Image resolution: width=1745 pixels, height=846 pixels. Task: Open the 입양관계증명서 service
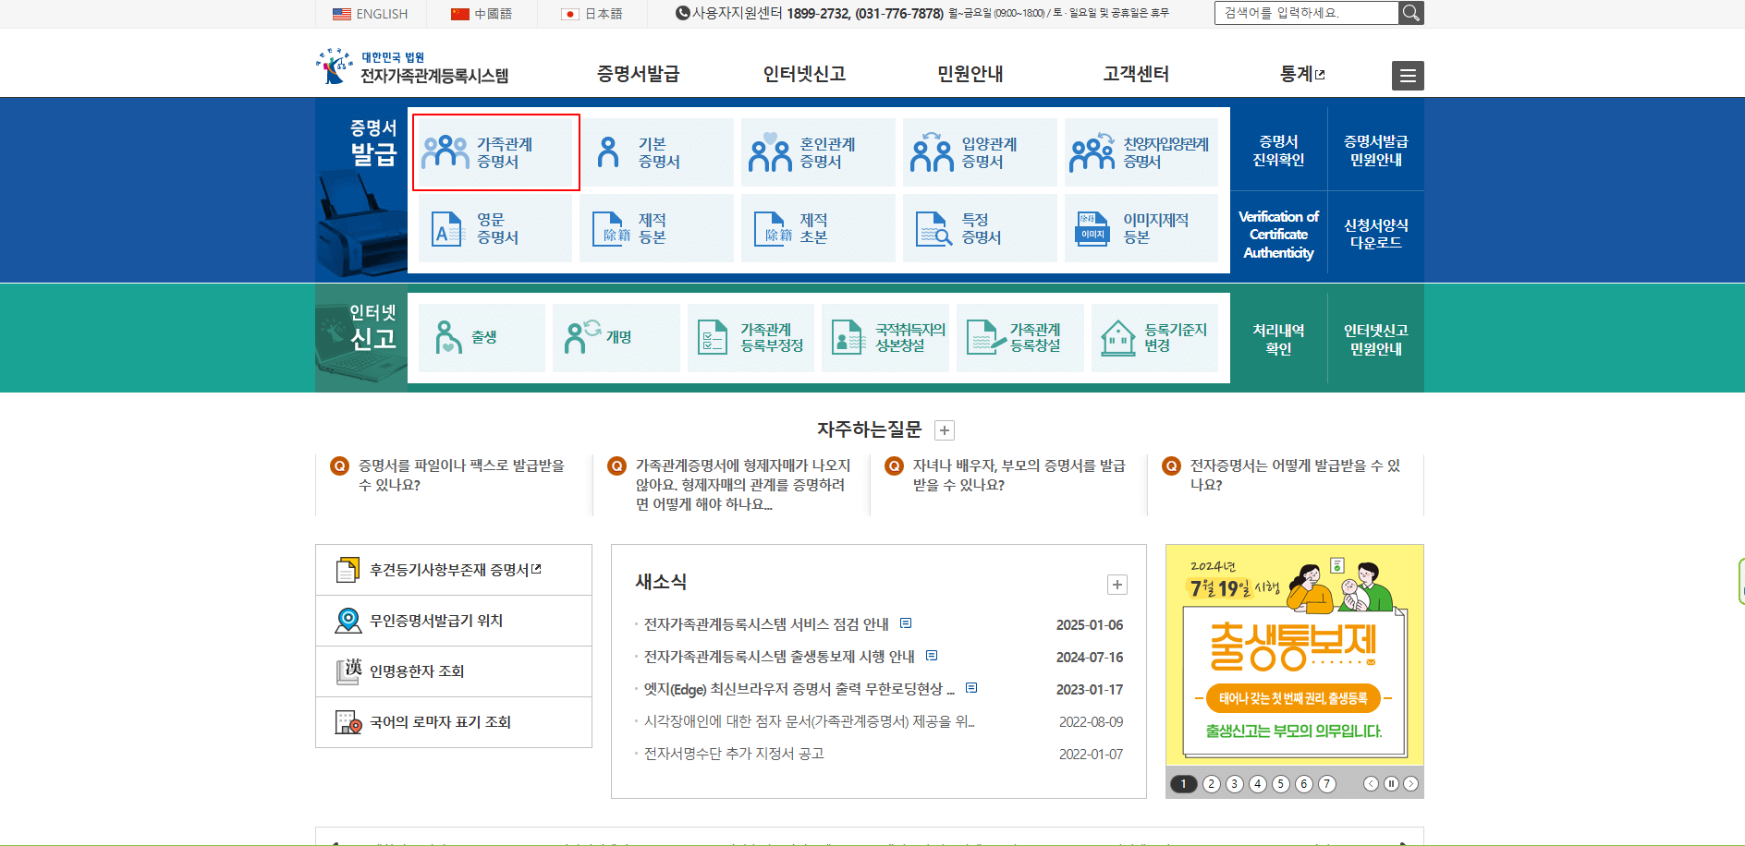(979, 151)
